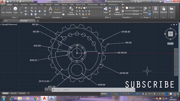Screen dimensions: 180x101
Task: Select the Mirror tool in Modify
Action: (35, 11)
